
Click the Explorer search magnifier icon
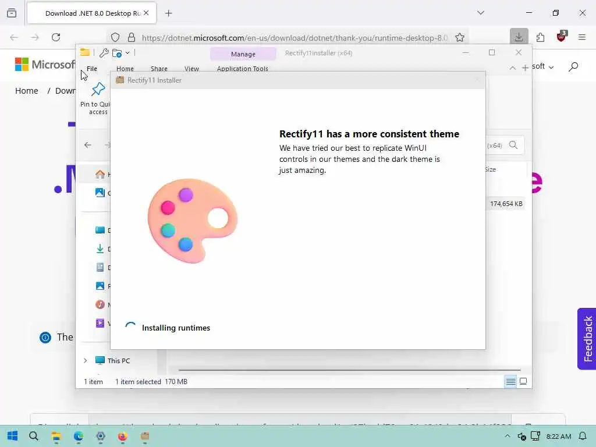(x=513, y=145)
